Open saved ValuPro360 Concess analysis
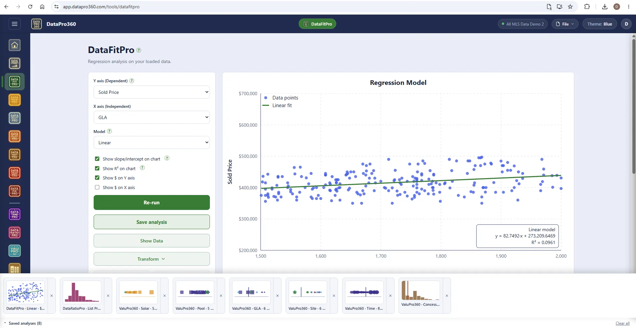 tap(421, 295)
